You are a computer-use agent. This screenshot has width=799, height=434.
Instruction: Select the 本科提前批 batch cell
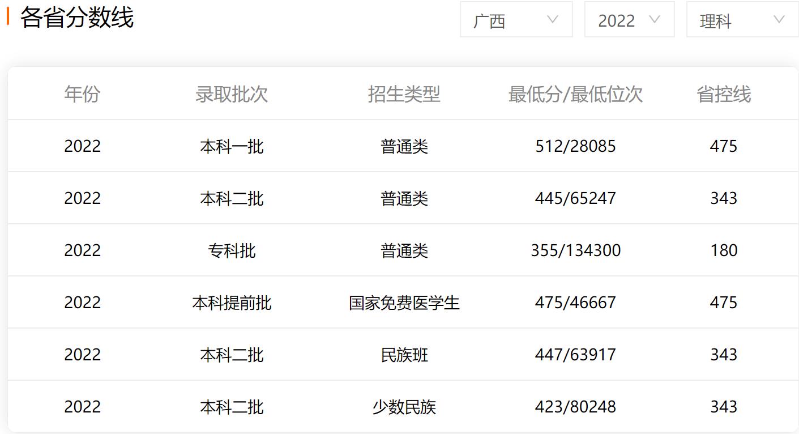pyautogui.click(x=232, y=303)
